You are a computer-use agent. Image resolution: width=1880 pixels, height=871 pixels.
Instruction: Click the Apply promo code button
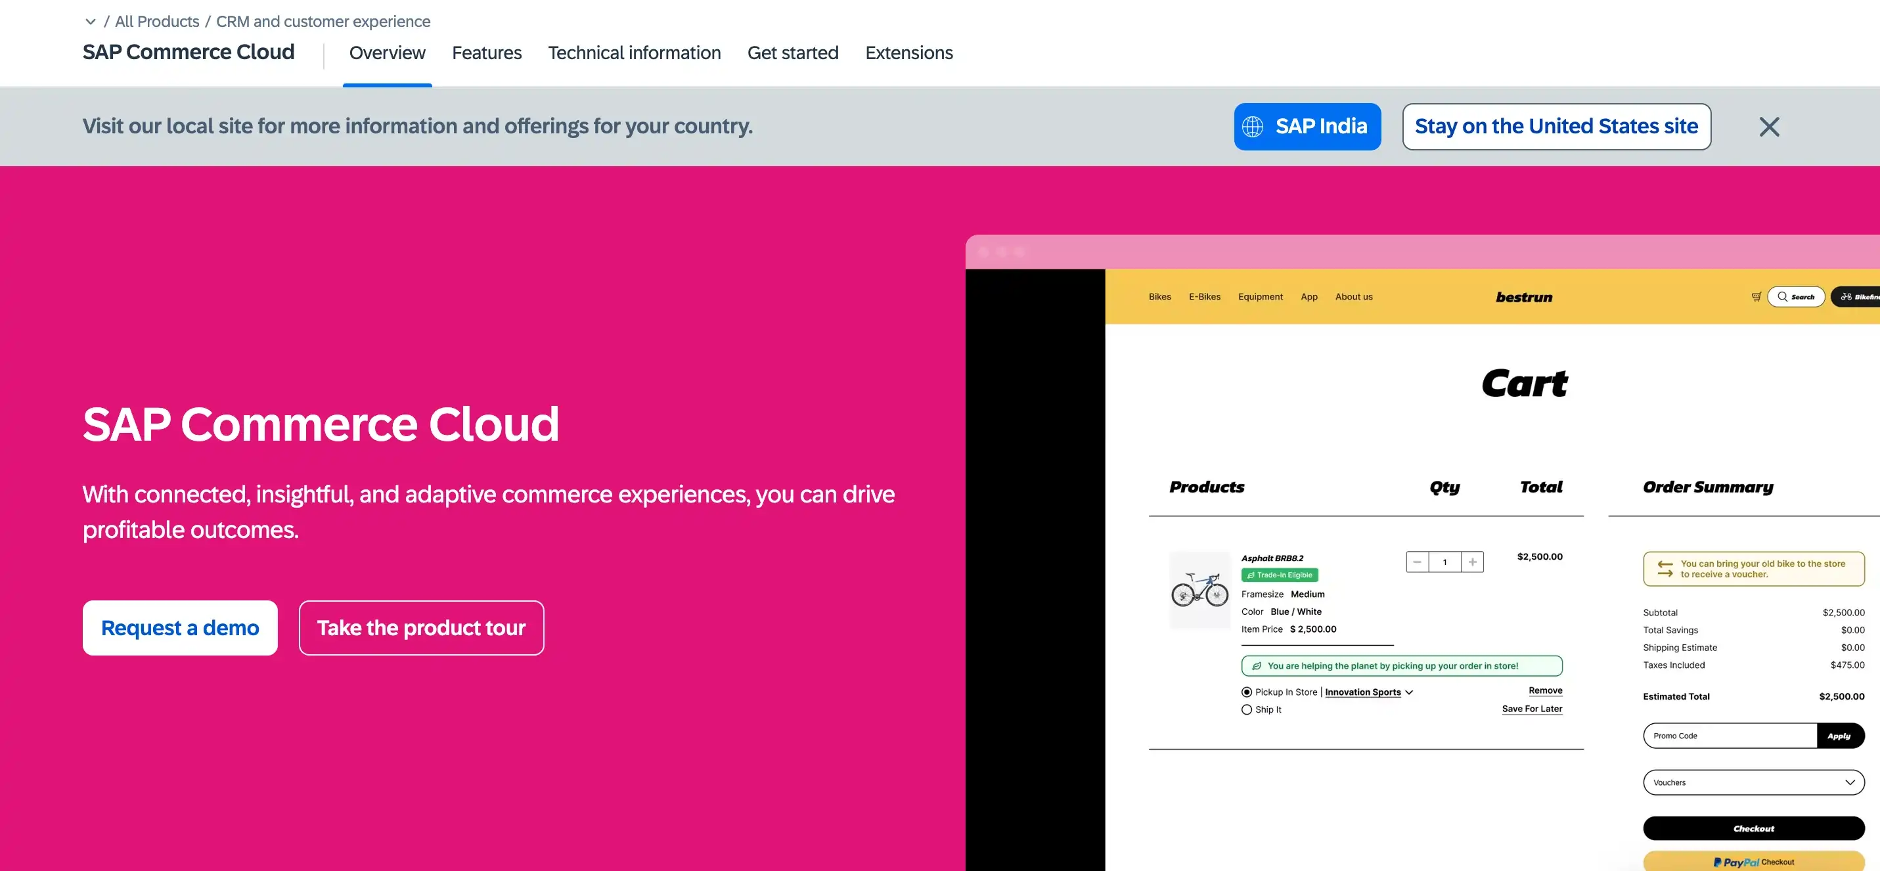[x=1839, y=735]
